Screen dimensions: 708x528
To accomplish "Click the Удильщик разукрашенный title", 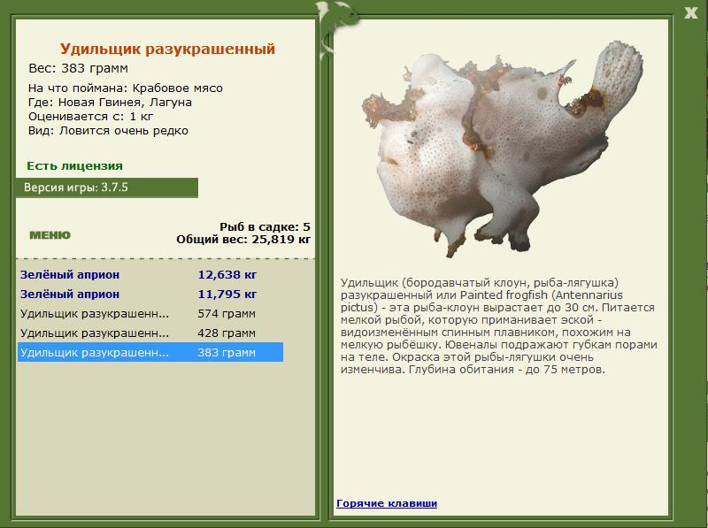I will click(x=167, y=49).
